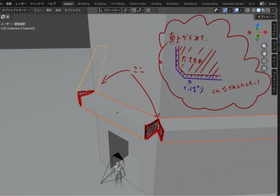280x196 pixels.
Task: Open the 編集 menu
Action: 9,4
